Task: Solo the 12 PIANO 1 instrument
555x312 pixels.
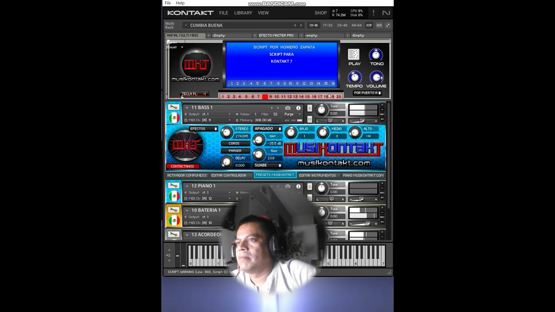Action: point(310,186)
